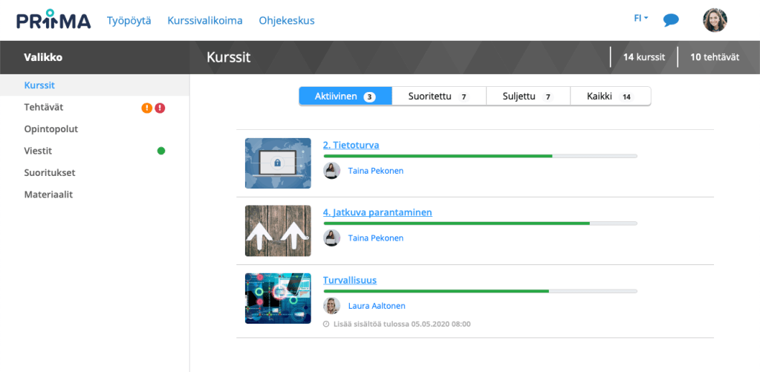Open the chat messages bubble icon
The image size is (760, 372).
coord(671,20)
